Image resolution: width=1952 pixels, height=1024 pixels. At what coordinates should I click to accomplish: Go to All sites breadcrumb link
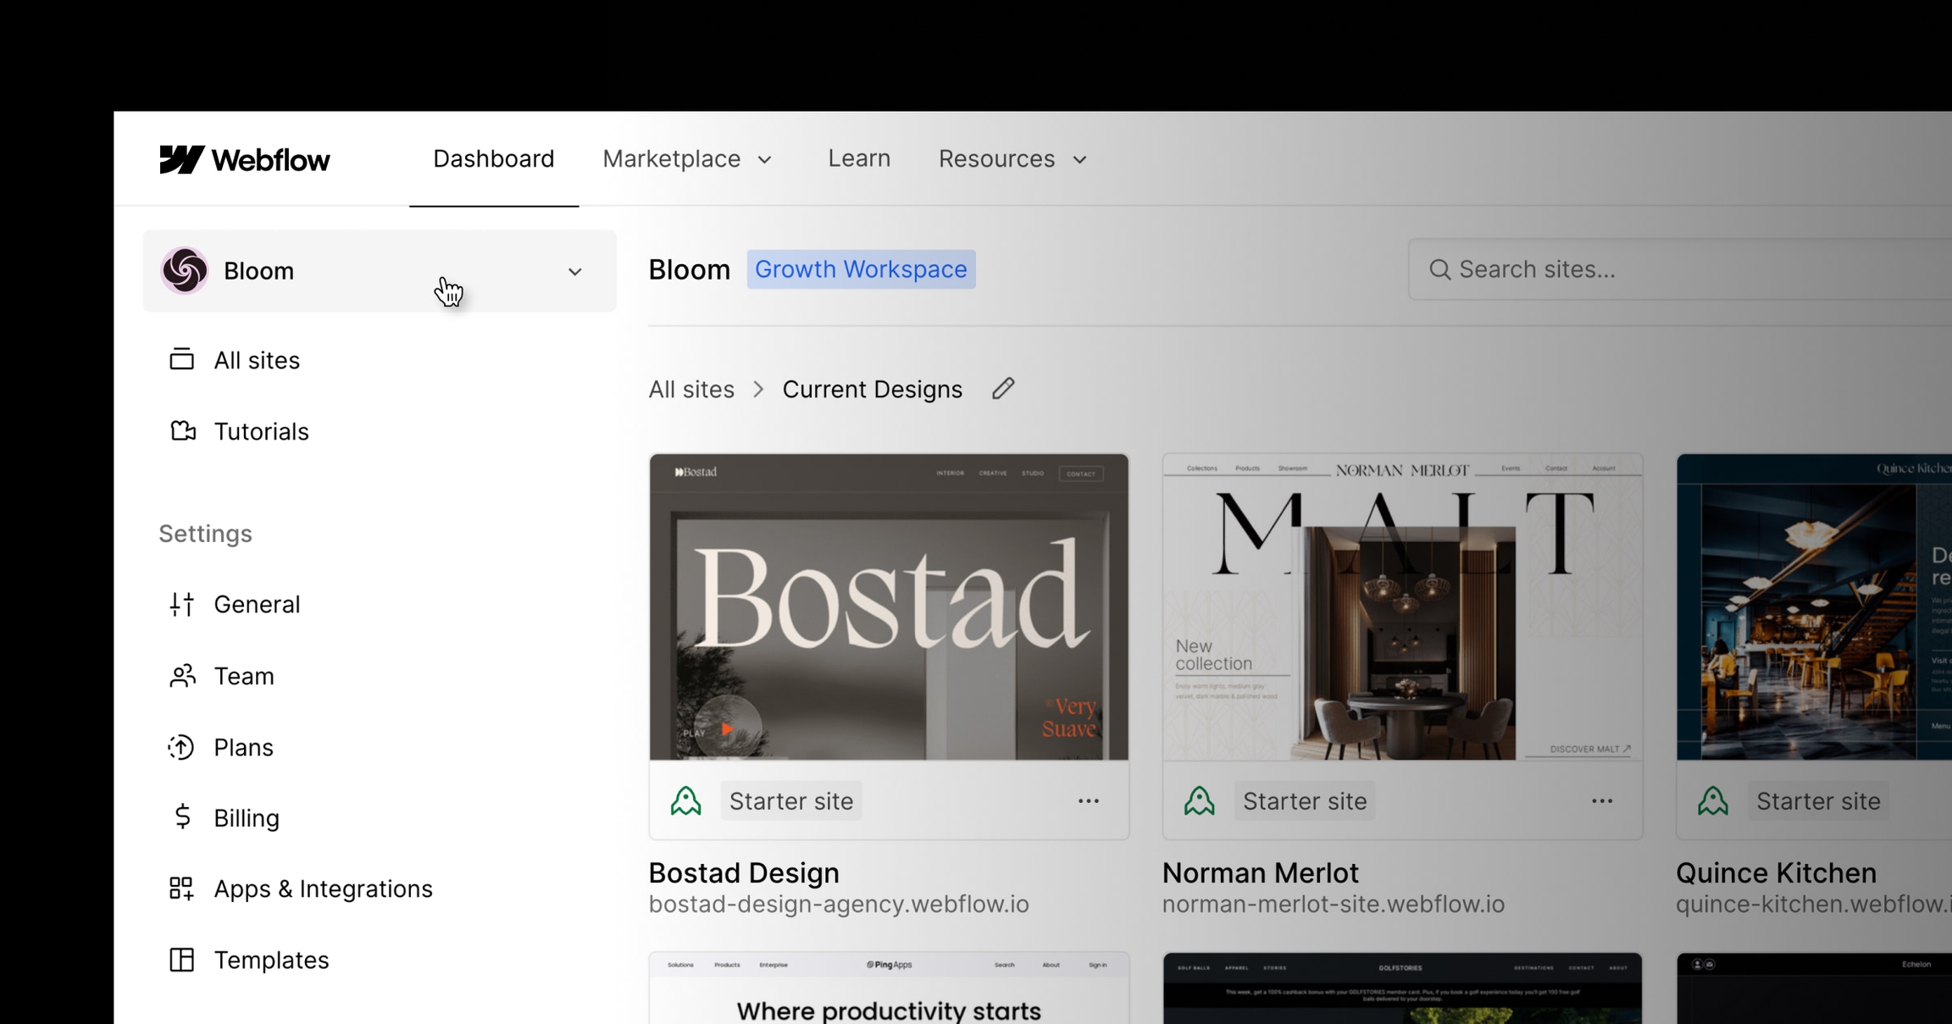point(690,390)
